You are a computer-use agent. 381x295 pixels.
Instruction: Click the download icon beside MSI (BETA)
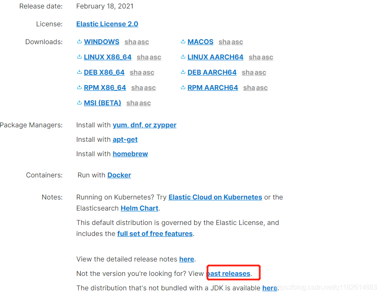point(79,103)
